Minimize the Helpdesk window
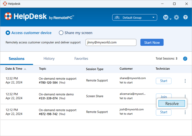This screenshot has height=136, width=192. click(162, 4)
